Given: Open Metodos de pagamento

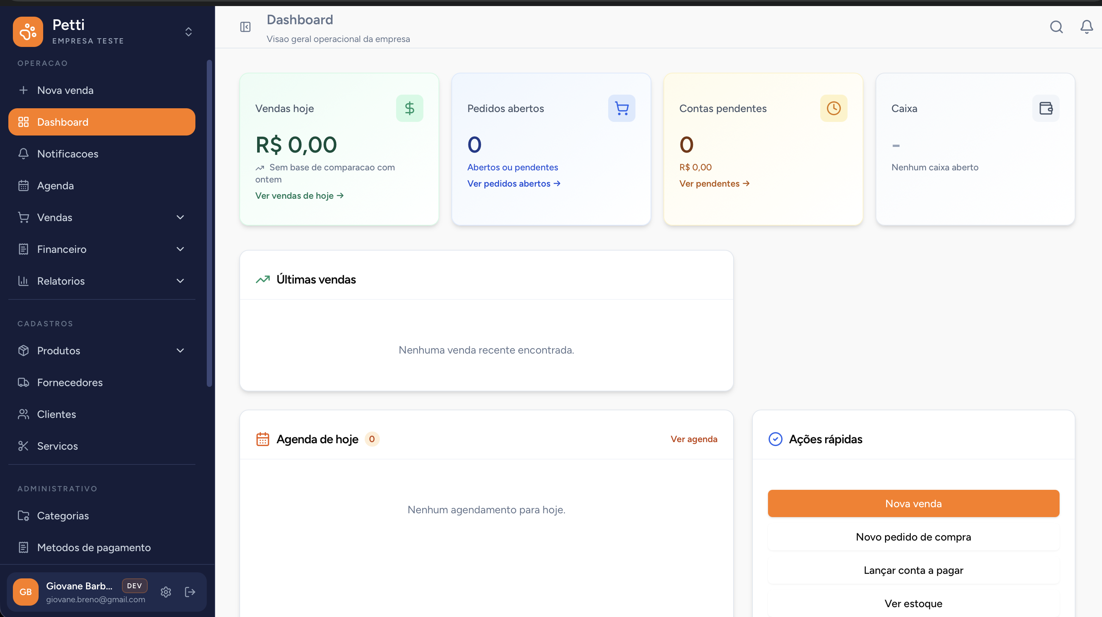Looking at the screenshot, I should coord(102,547).
